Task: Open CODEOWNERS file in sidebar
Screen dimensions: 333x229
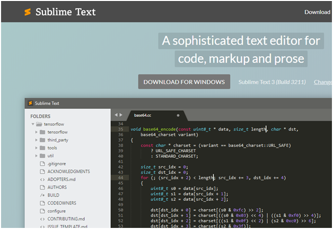Action: point(62,203)
